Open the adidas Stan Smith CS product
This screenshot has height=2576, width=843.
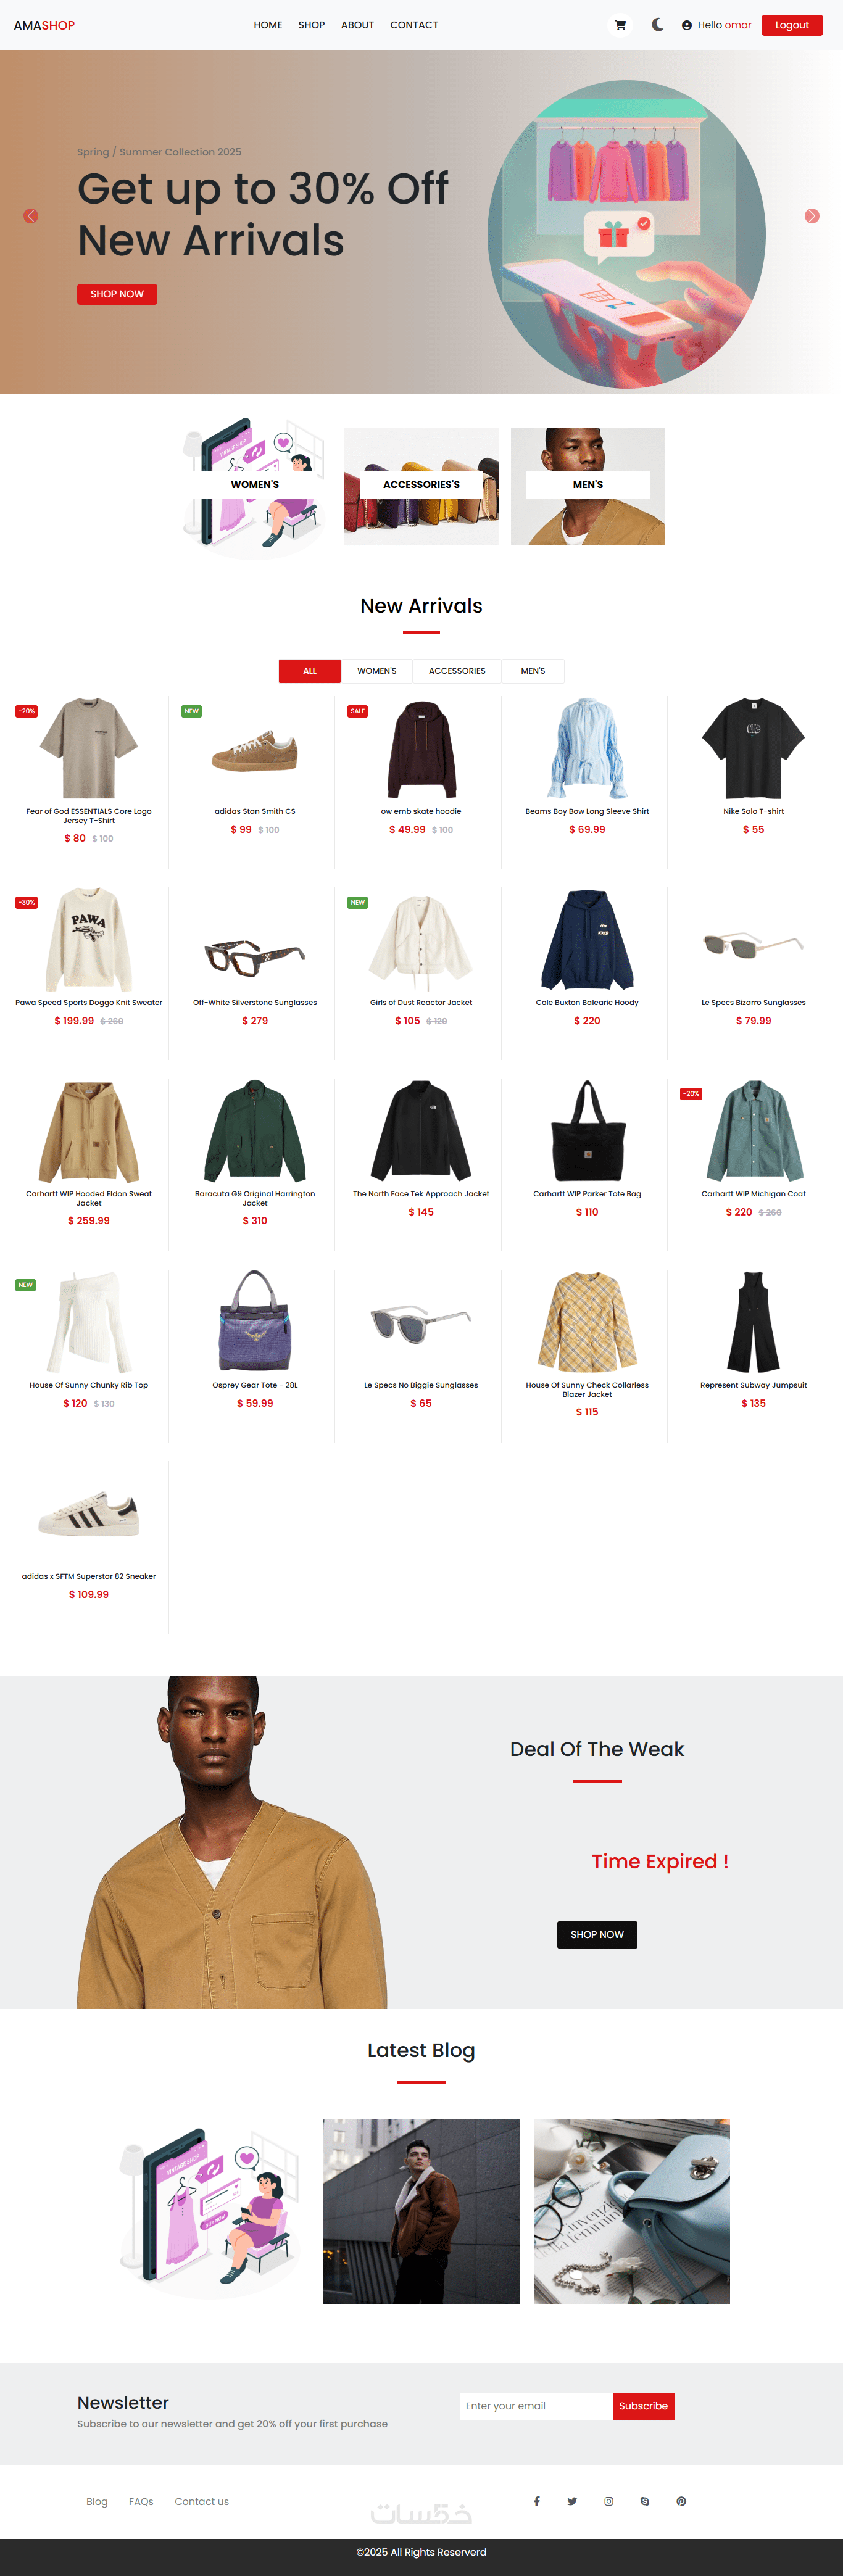(255, 811)
